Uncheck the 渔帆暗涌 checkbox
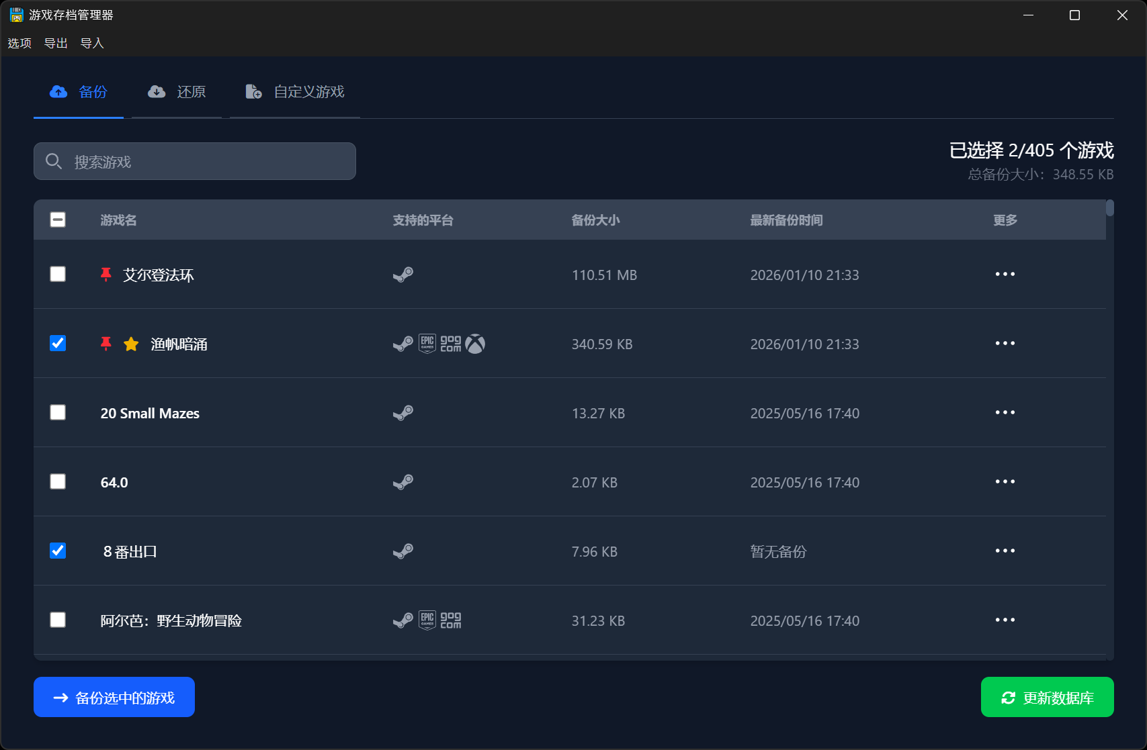Viewport: 1147px width, 750px height. click(58, 343)
